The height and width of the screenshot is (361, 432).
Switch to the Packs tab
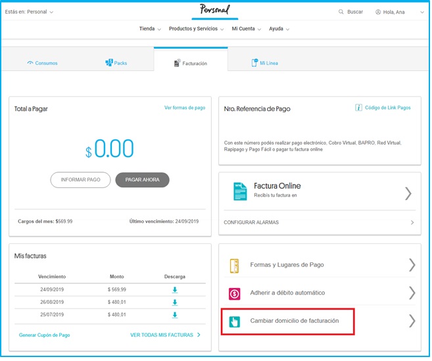pyautogui.click(x=116, y=63)
